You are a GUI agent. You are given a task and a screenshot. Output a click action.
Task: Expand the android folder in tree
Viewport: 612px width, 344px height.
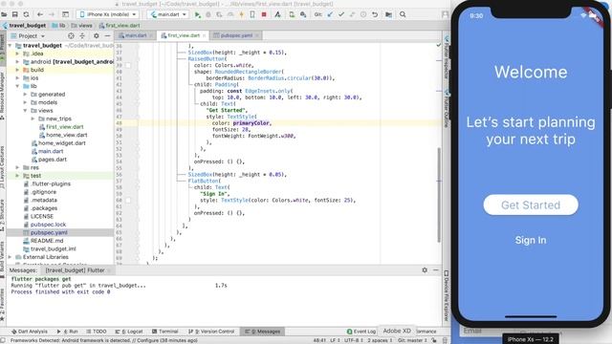click(x=17, y=61)
